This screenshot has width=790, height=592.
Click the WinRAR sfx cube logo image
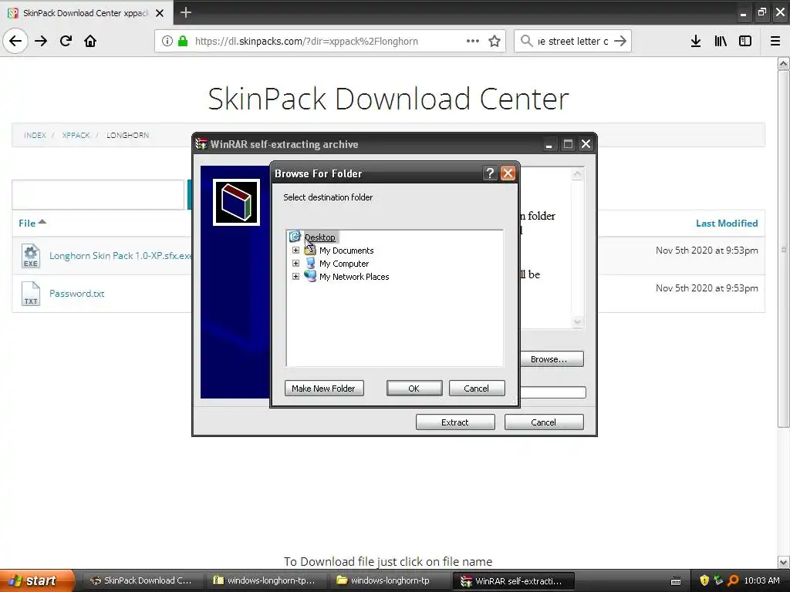point(236,203)
